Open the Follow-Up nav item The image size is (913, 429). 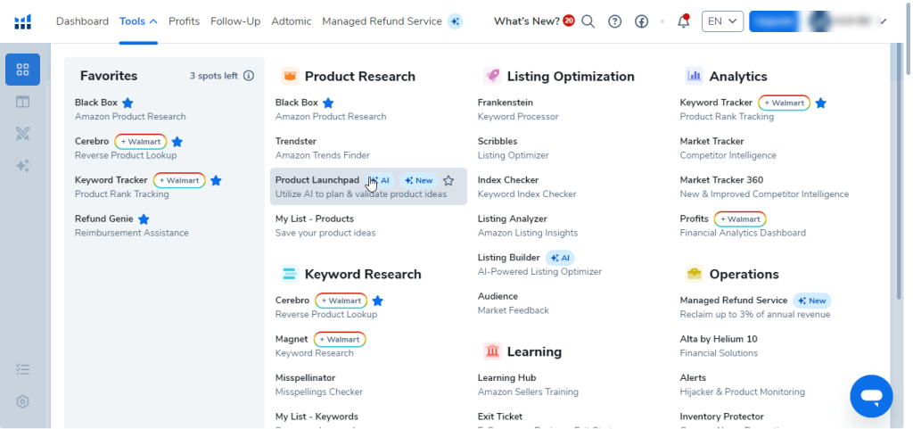click(x=235, y=21)
